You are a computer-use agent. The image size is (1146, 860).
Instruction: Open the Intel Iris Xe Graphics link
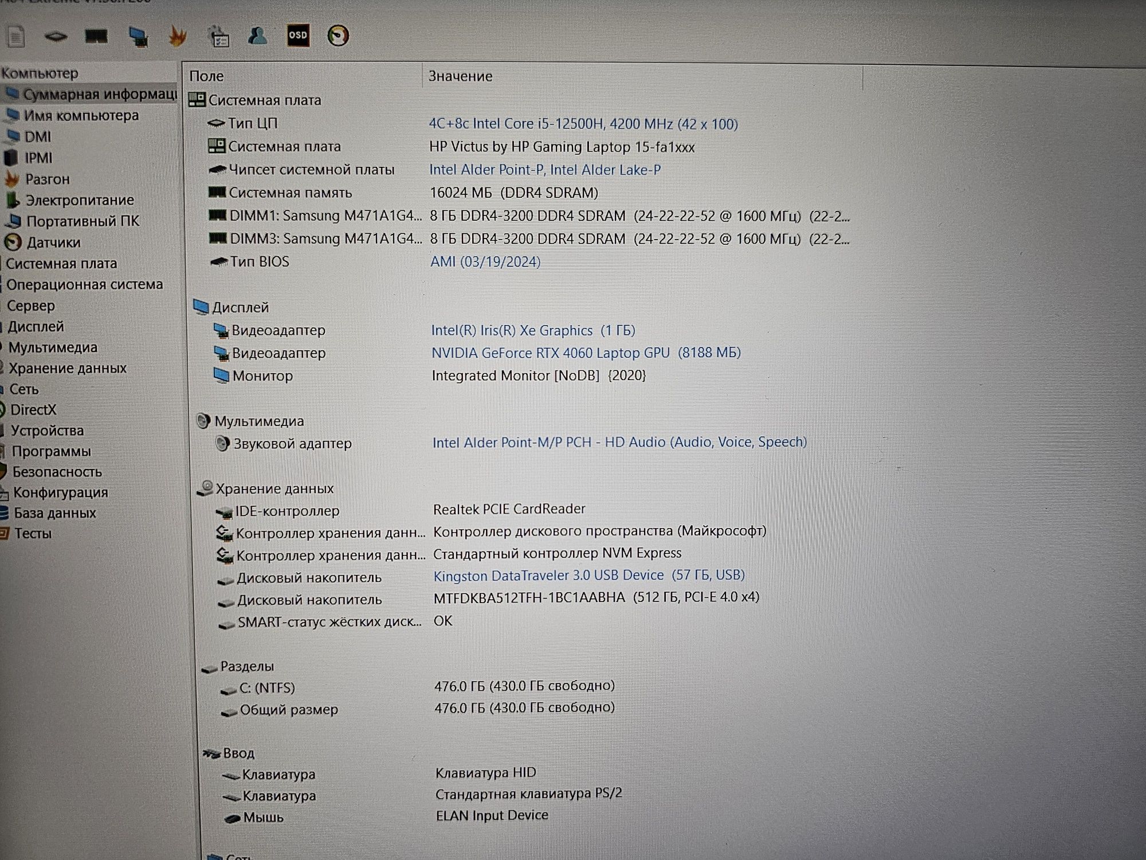(533, 330)
